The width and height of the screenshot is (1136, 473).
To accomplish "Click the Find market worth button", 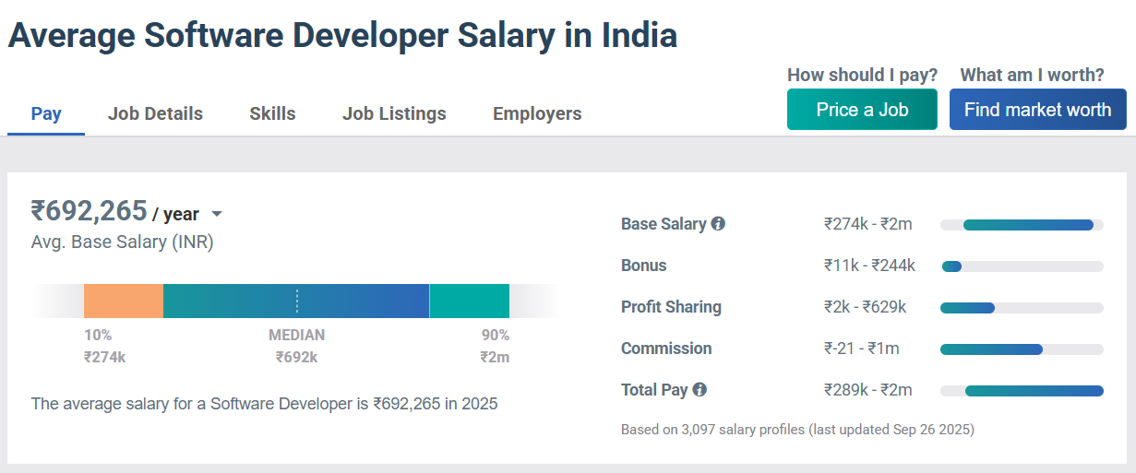I will click(1037, 110).
